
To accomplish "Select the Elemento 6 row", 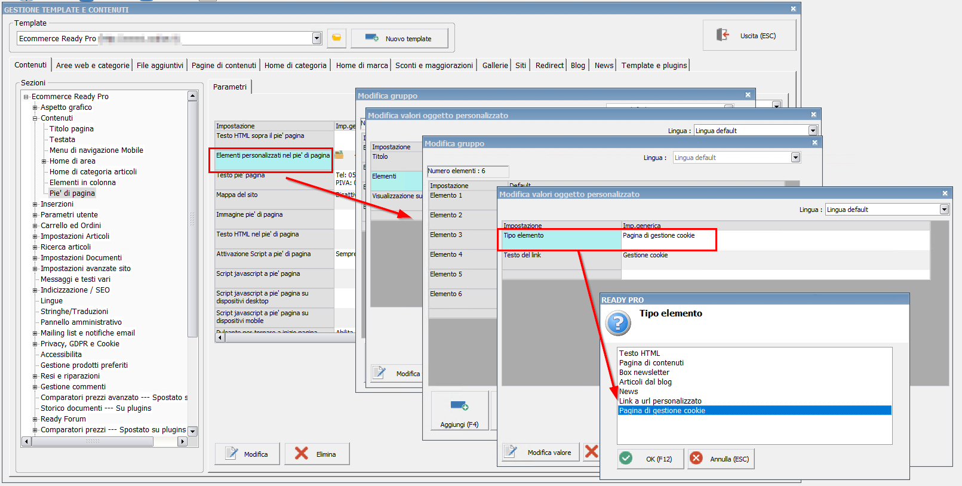I will (x=463, y=299).
